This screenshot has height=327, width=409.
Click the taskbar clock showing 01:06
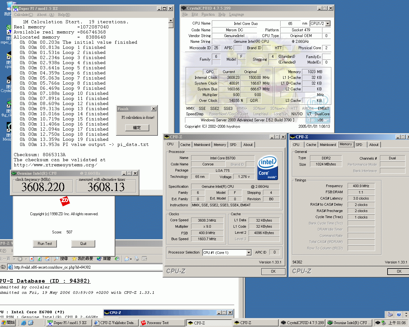tap(397, 323)
